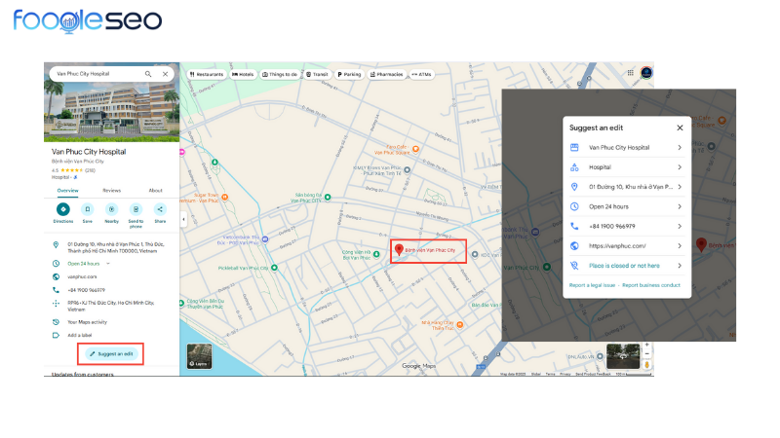
Task: Click the star rating review count
Action: [x=90, y=170]
